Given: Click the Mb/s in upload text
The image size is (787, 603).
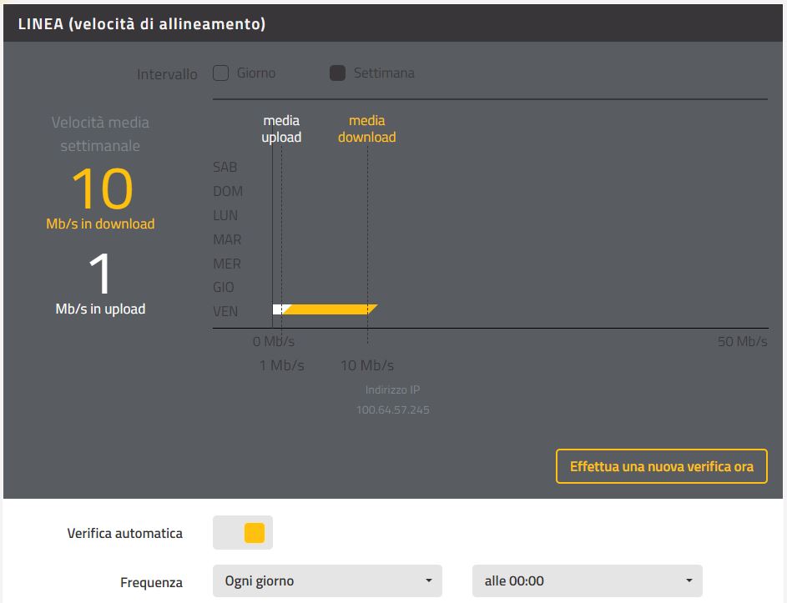Looking at the screenshot, I should point(100,309).
